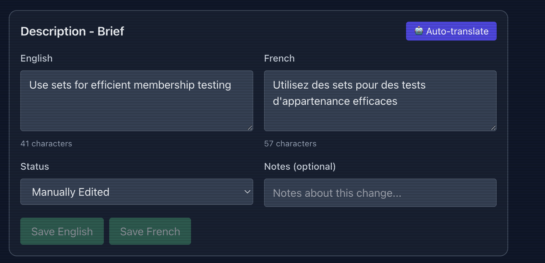
Task: Click the French textarea resize handle
Action: 493,128
